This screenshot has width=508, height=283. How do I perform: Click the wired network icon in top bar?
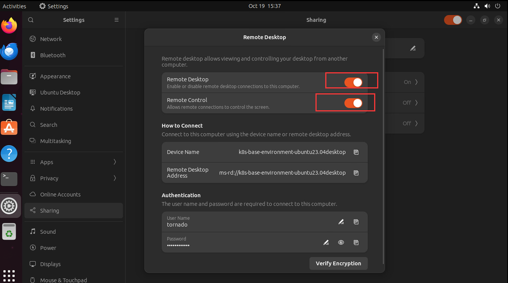[476, 6]
